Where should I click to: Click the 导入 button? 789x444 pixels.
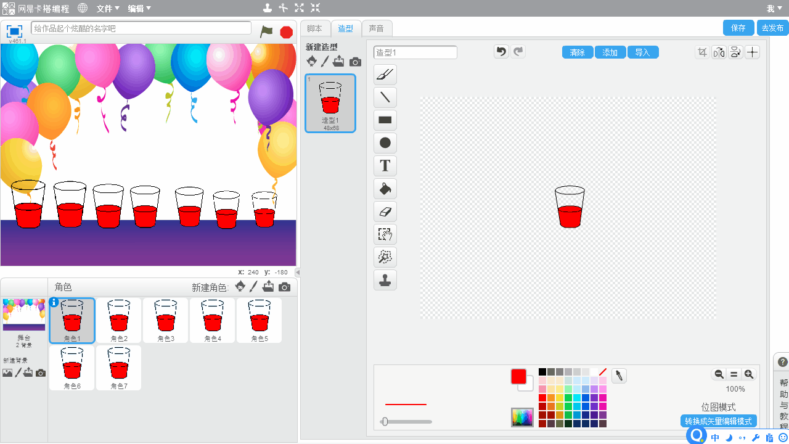point(643,52)
